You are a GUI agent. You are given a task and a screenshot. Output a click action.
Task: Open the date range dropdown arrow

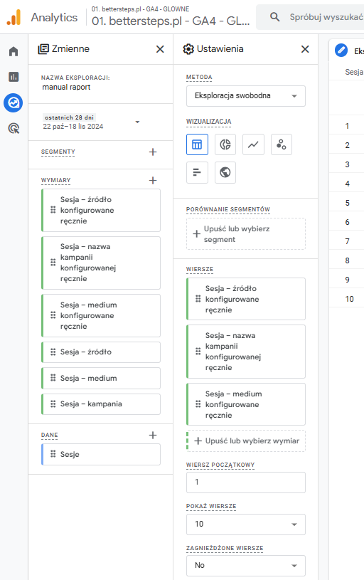click(x=137, y=122)
